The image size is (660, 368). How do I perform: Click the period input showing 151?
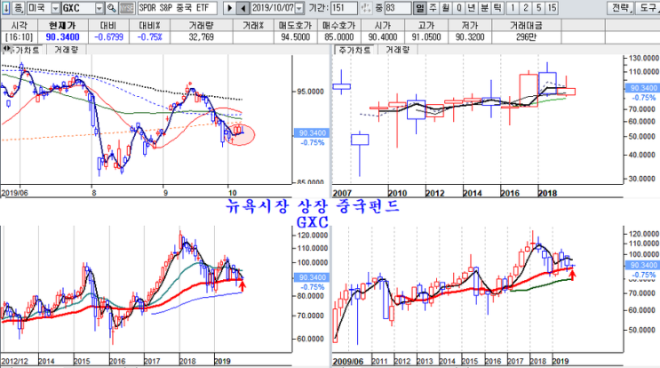tap(344, 8)
